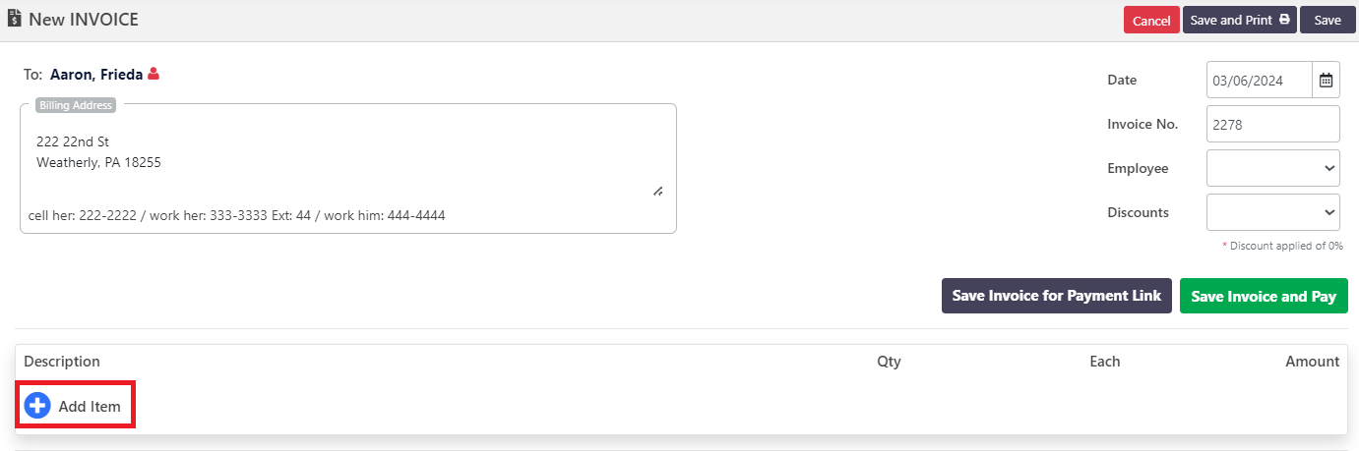Click the blue plus Add Item icon
This screenshot has width=1359, height=451.
pos(37,406)
